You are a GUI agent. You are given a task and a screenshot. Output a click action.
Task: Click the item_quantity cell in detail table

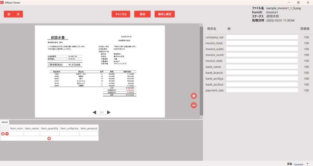pyautogui.click(x=50, y=134)
